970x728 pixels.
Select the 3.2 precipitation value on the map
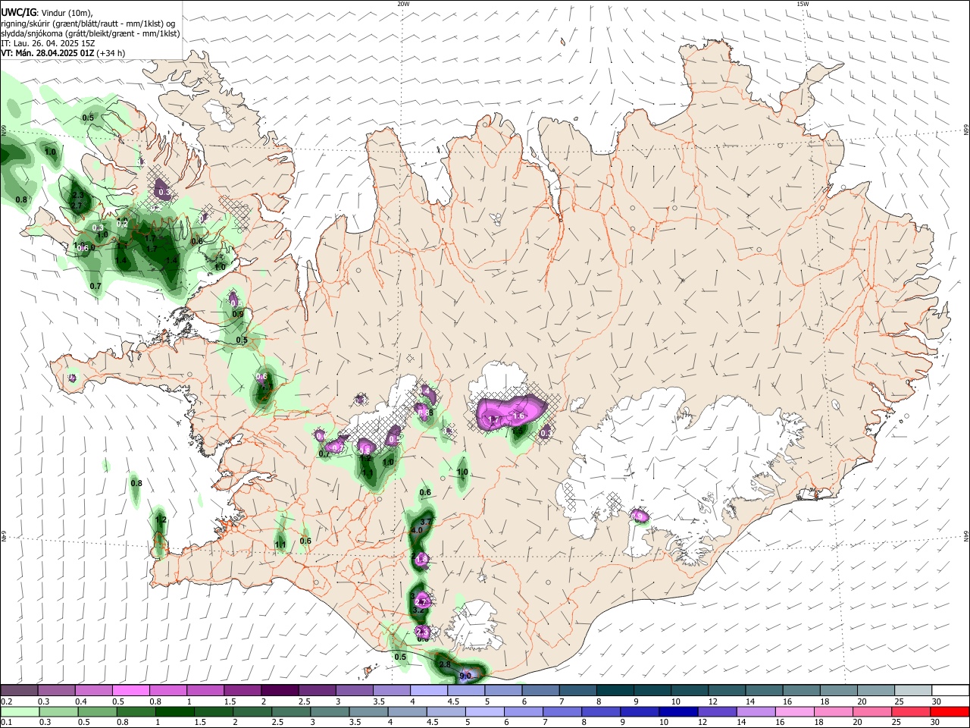click(x=417, y=610)
